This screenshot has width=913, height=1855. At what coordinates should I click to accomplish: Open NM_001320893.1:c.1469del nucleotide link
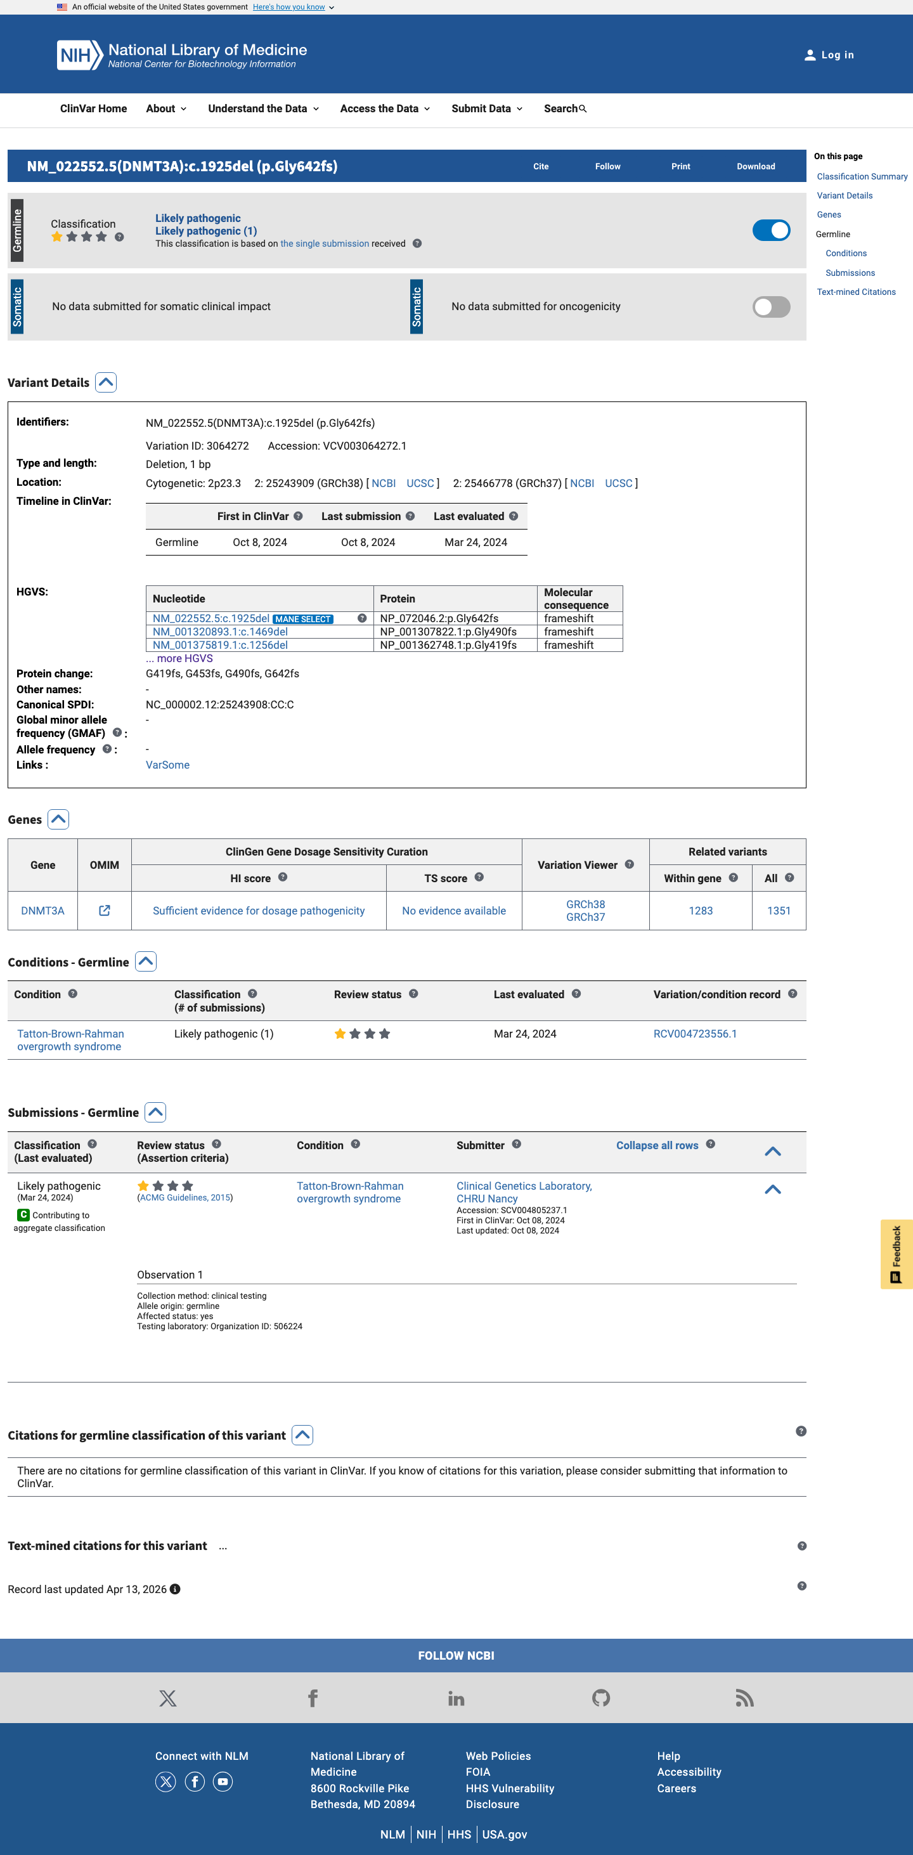coord(221,632)
